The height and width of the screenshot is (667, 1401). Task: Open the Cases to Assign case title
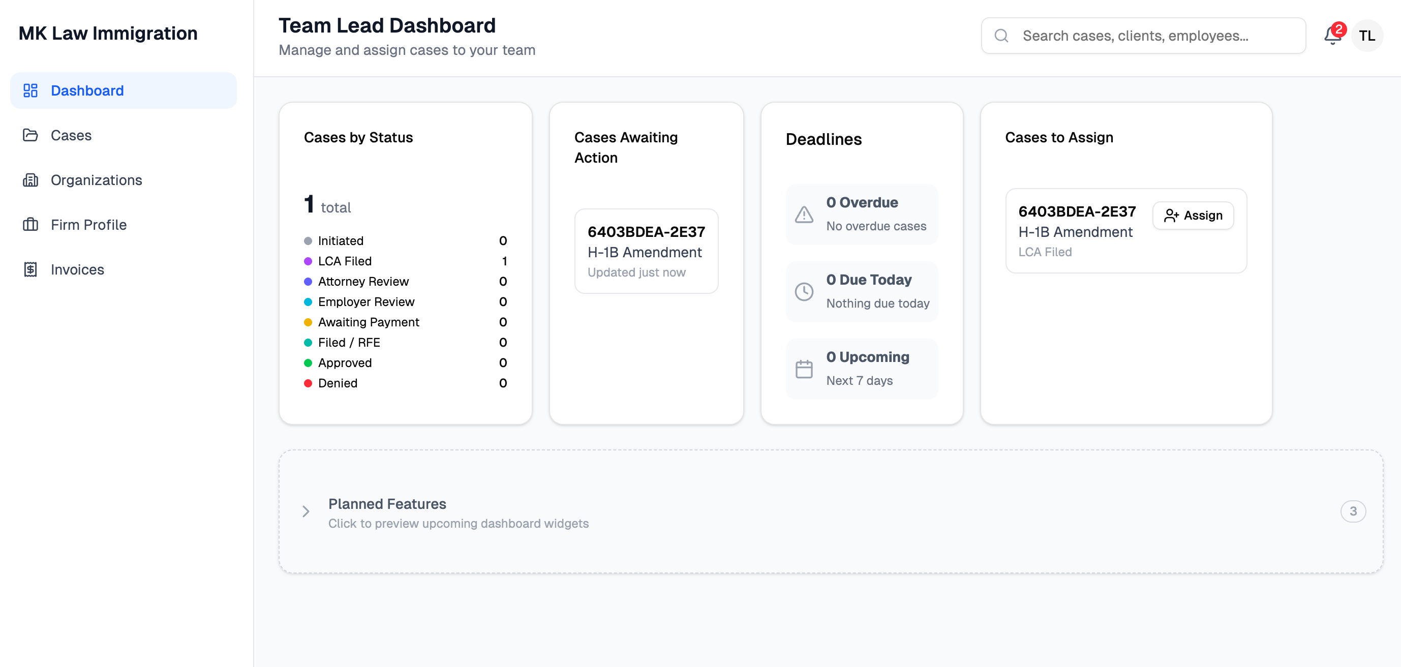pyautogui.click(x=1077, y=211)
